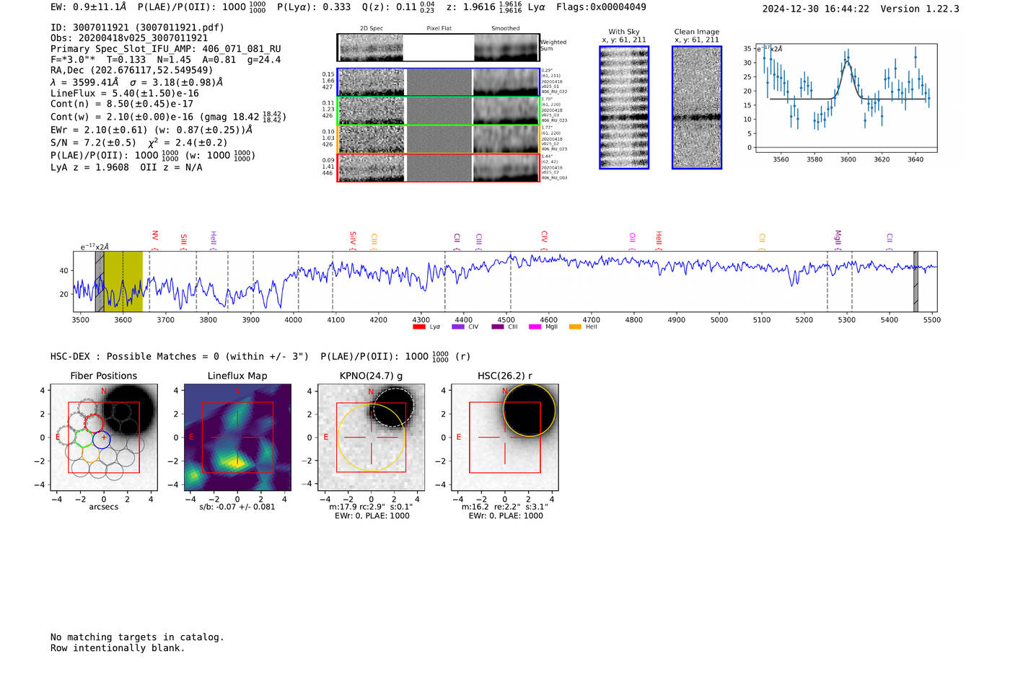Image resolution: width=1010 pixels, height=687 pixels.
Task: Click the purple HeII marker near 3800
Action: [213, 239]
